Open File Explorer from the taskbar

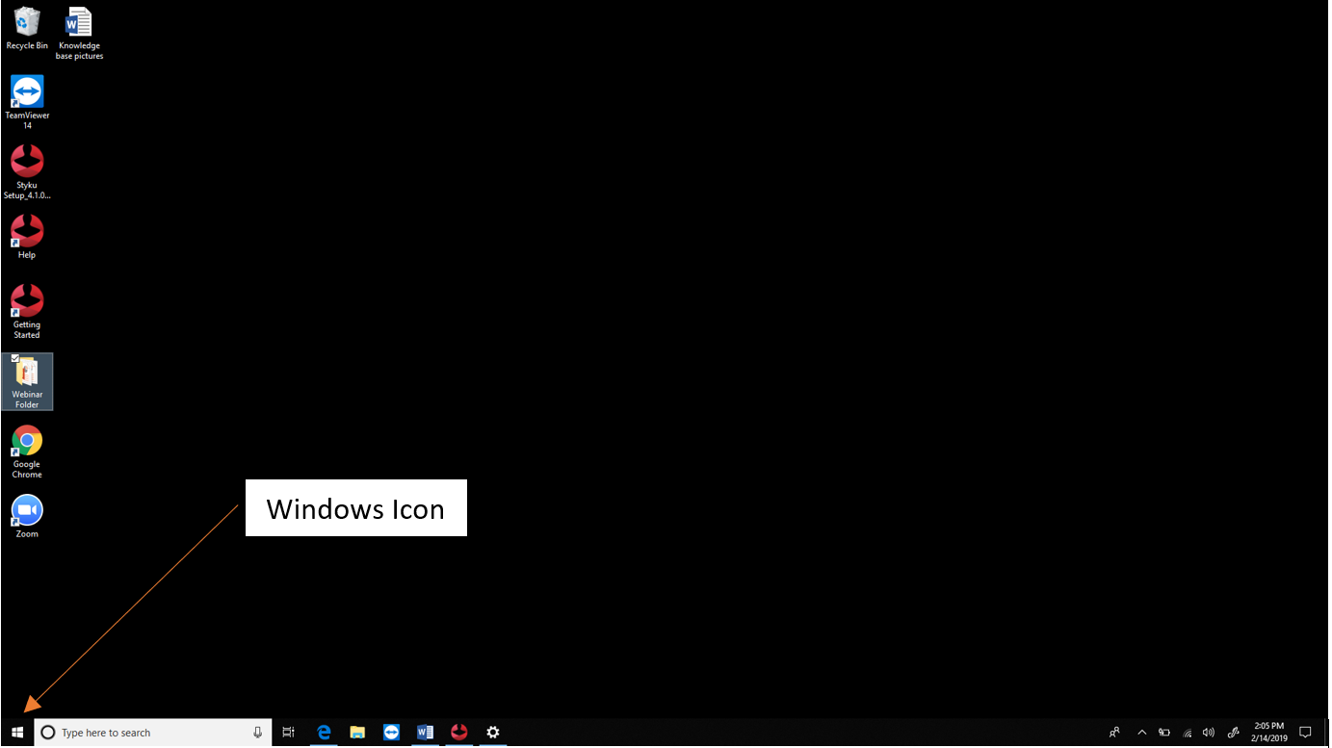point(357,733)
